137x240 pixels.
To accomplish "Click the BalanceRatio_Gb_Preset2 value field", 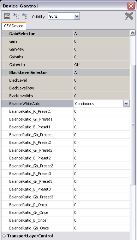I will coord(102,166).
